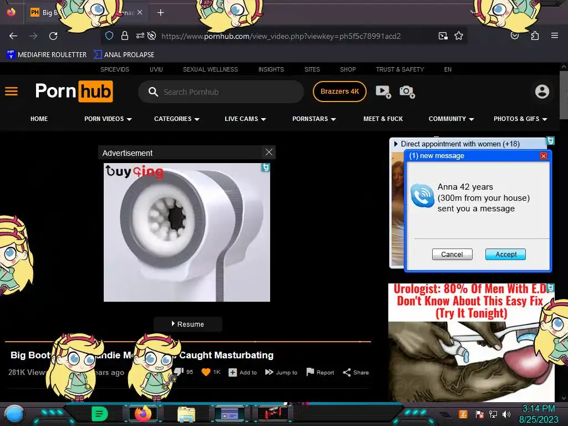The image size is (568, 426).
Task: Open the TRUST & SAFETY link
Action: click(399, 69)
